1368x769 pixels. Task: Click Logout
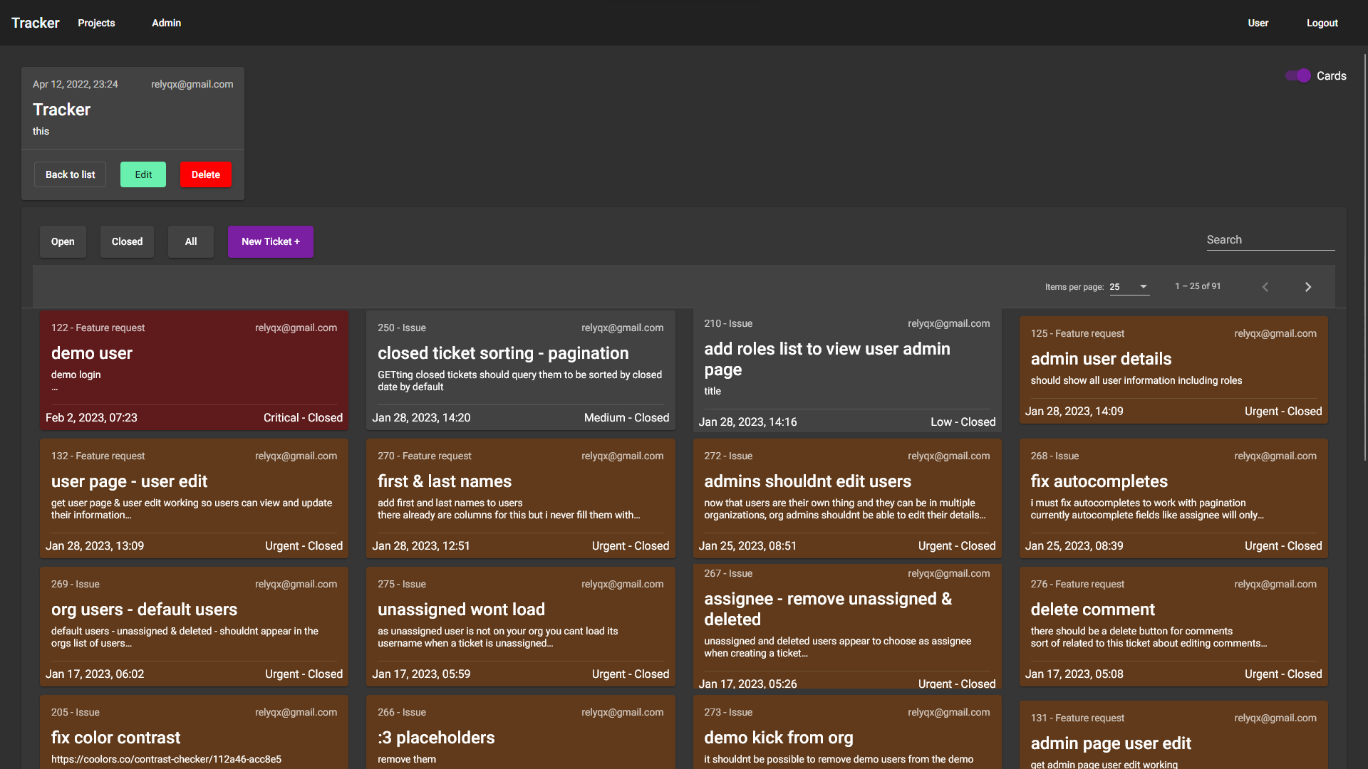[x=1322, y=23]
